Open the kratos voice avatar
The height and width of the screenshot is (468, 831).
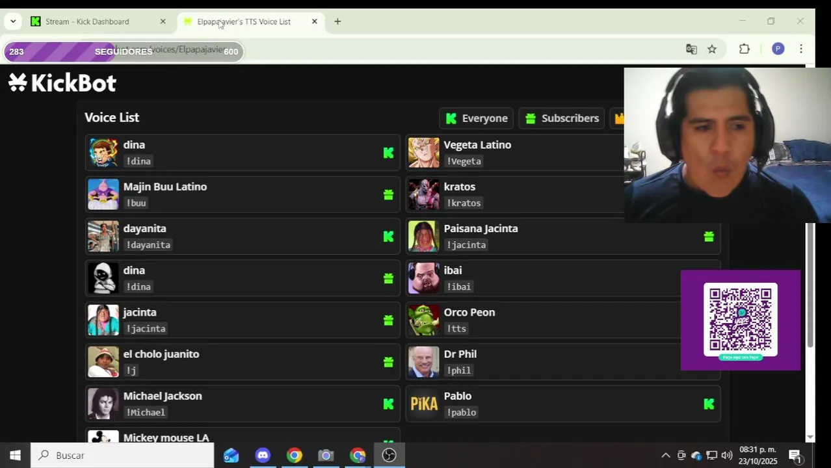[x=423, y=194]
